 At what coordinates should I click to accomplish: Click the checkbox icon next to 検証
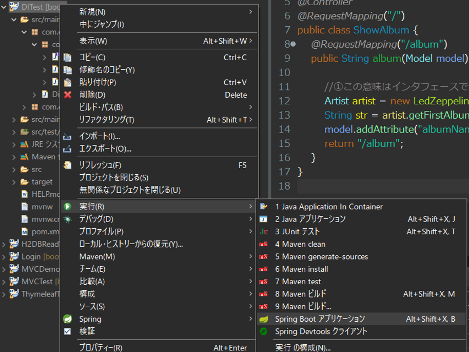click(x=67, y=332)
